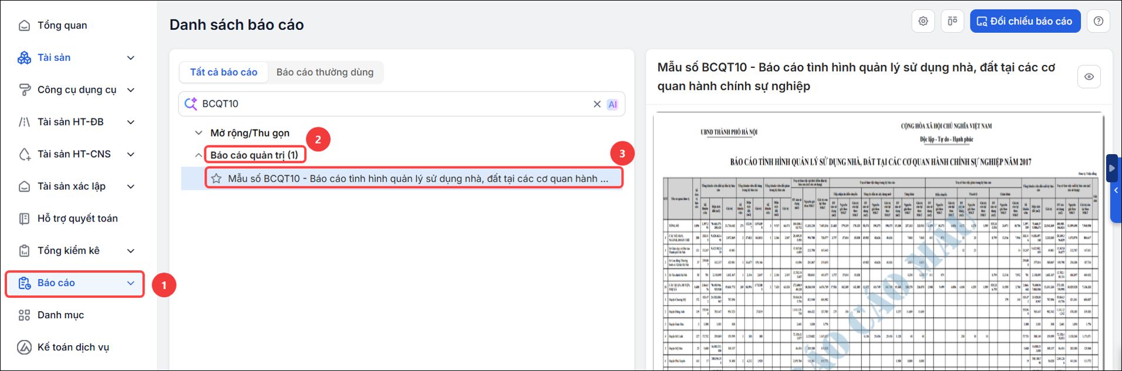The image size is (1122, 371).
Task: Star the Mẫu số BCQT10 report as favorite
Action: click(x=216, y=178)
